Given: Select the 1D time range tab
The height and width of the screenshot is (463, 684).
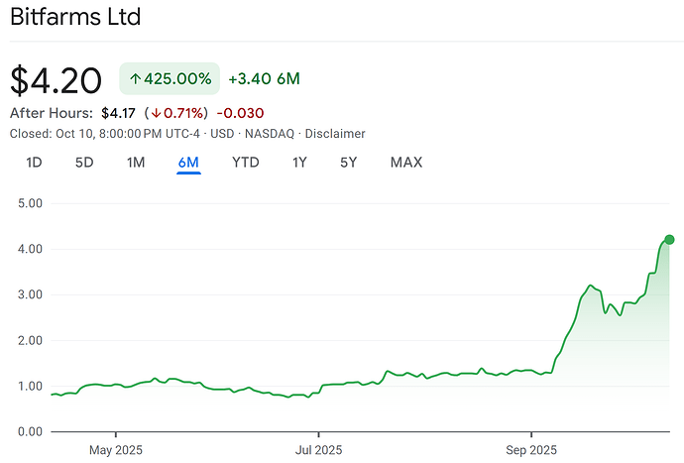Looking at the screenshot, I should [x=34, y=162].
